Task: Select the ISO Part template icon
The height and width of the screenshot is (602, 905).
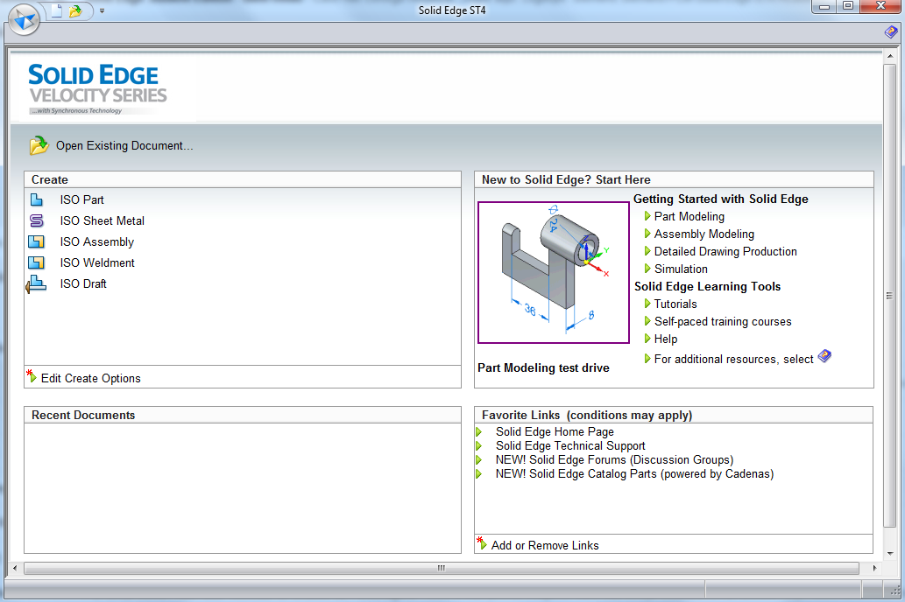Action: 37,199
